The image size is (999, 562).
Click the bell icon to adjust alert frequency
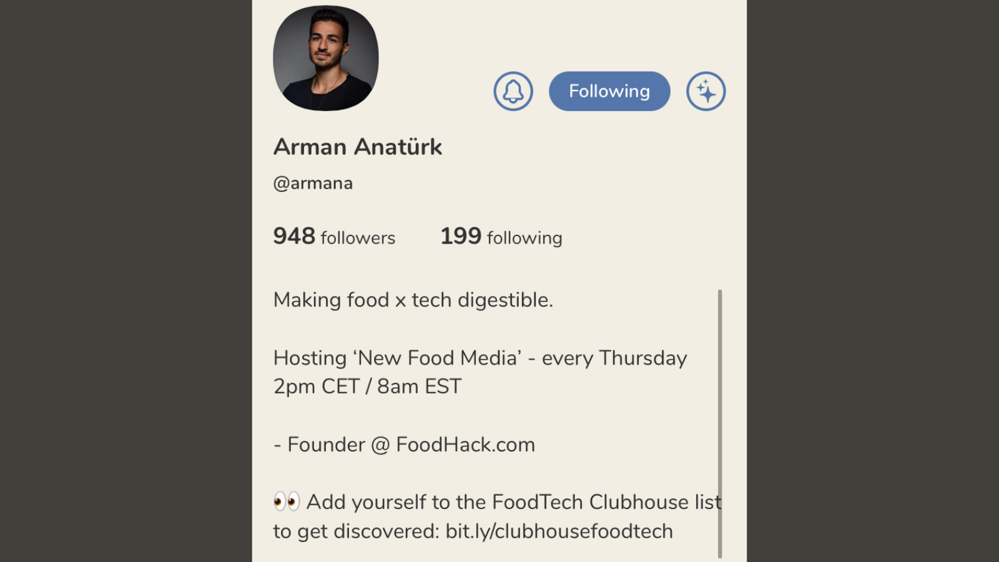tap(513, 91)
